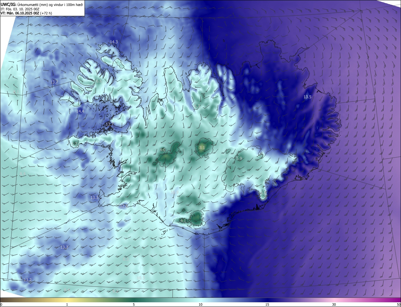This screenshot has width=401, height=307.
Task: Click the title text "UWC/IG: Úrkomumætti (mm) og vindur"
Action: click(x=33, y=4)
